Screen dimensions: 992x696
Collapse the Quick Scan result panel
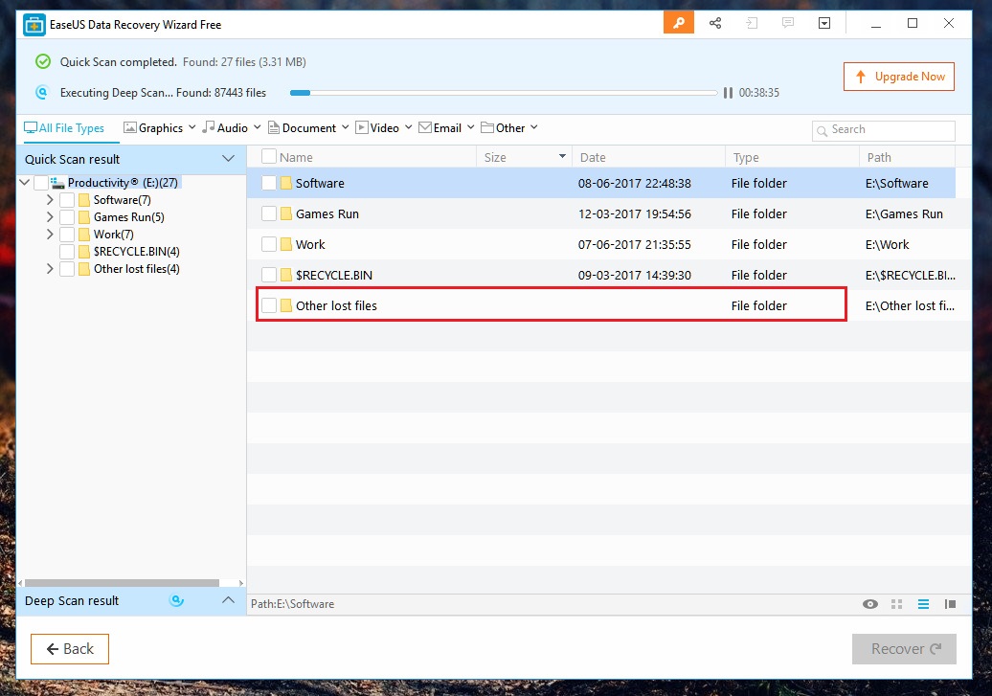click(x=229, y=158)
